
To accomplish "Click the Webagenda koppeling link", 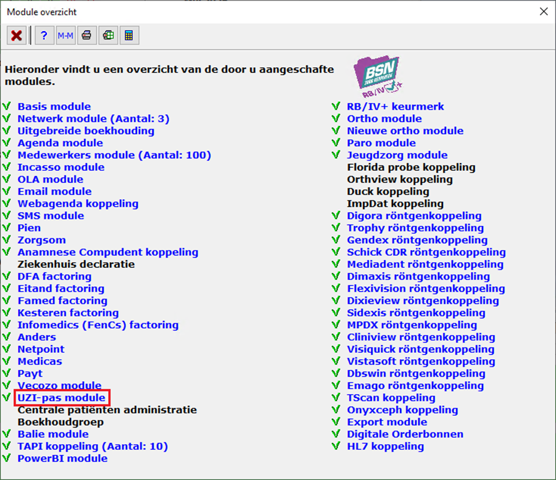I will [x=78, y=203].
